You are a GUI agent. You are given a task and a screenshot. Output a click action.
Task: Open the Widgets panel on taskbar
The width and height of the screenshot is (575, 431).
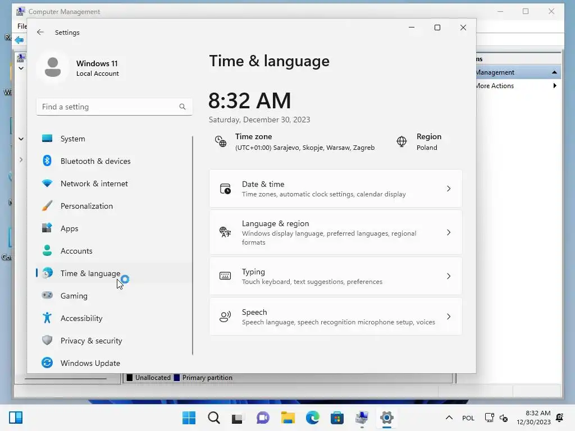pos(16,418)
